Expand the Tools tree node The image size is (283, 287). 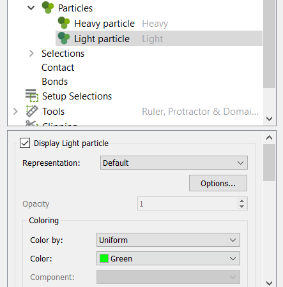(15, 111)
